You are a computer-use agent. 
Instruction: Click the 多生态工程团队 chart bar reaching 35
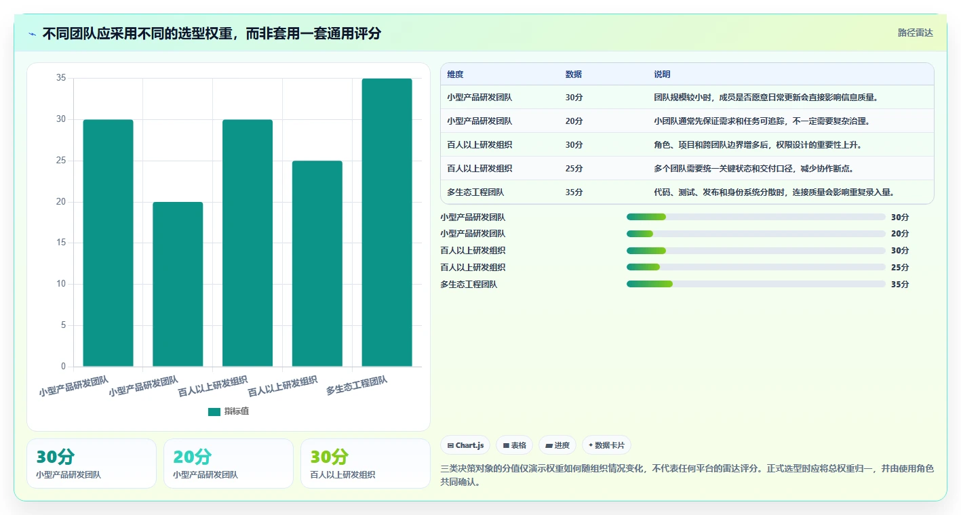pos(387,222)
